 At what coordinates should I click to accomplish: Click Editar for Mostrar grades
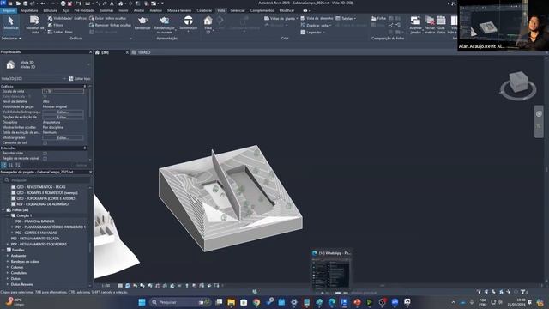coord(63,137)
